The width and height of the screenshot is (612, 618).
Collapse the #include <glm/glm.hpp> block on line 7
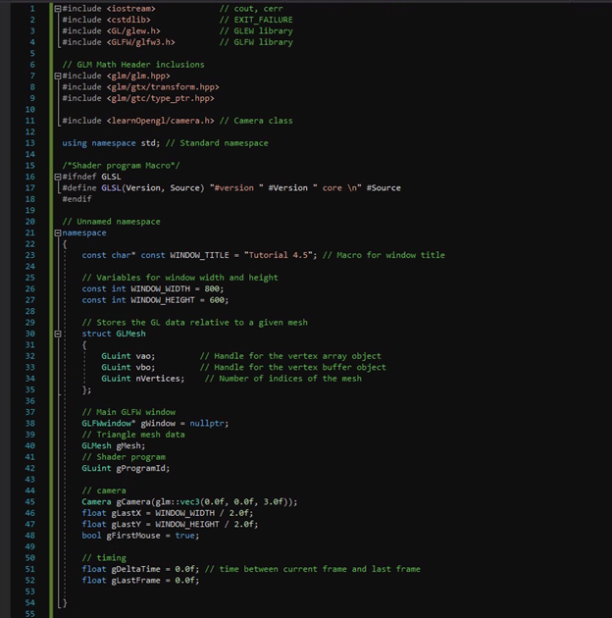coord(58,76)
